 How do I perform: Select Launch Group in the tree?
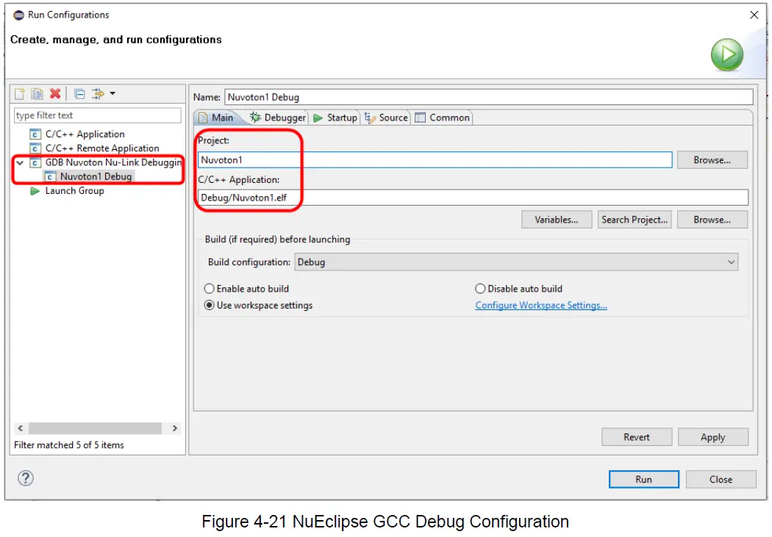pos(74,190)
